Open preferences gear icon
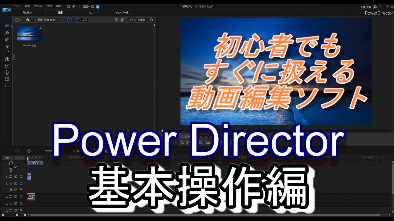 coord(93,6)
